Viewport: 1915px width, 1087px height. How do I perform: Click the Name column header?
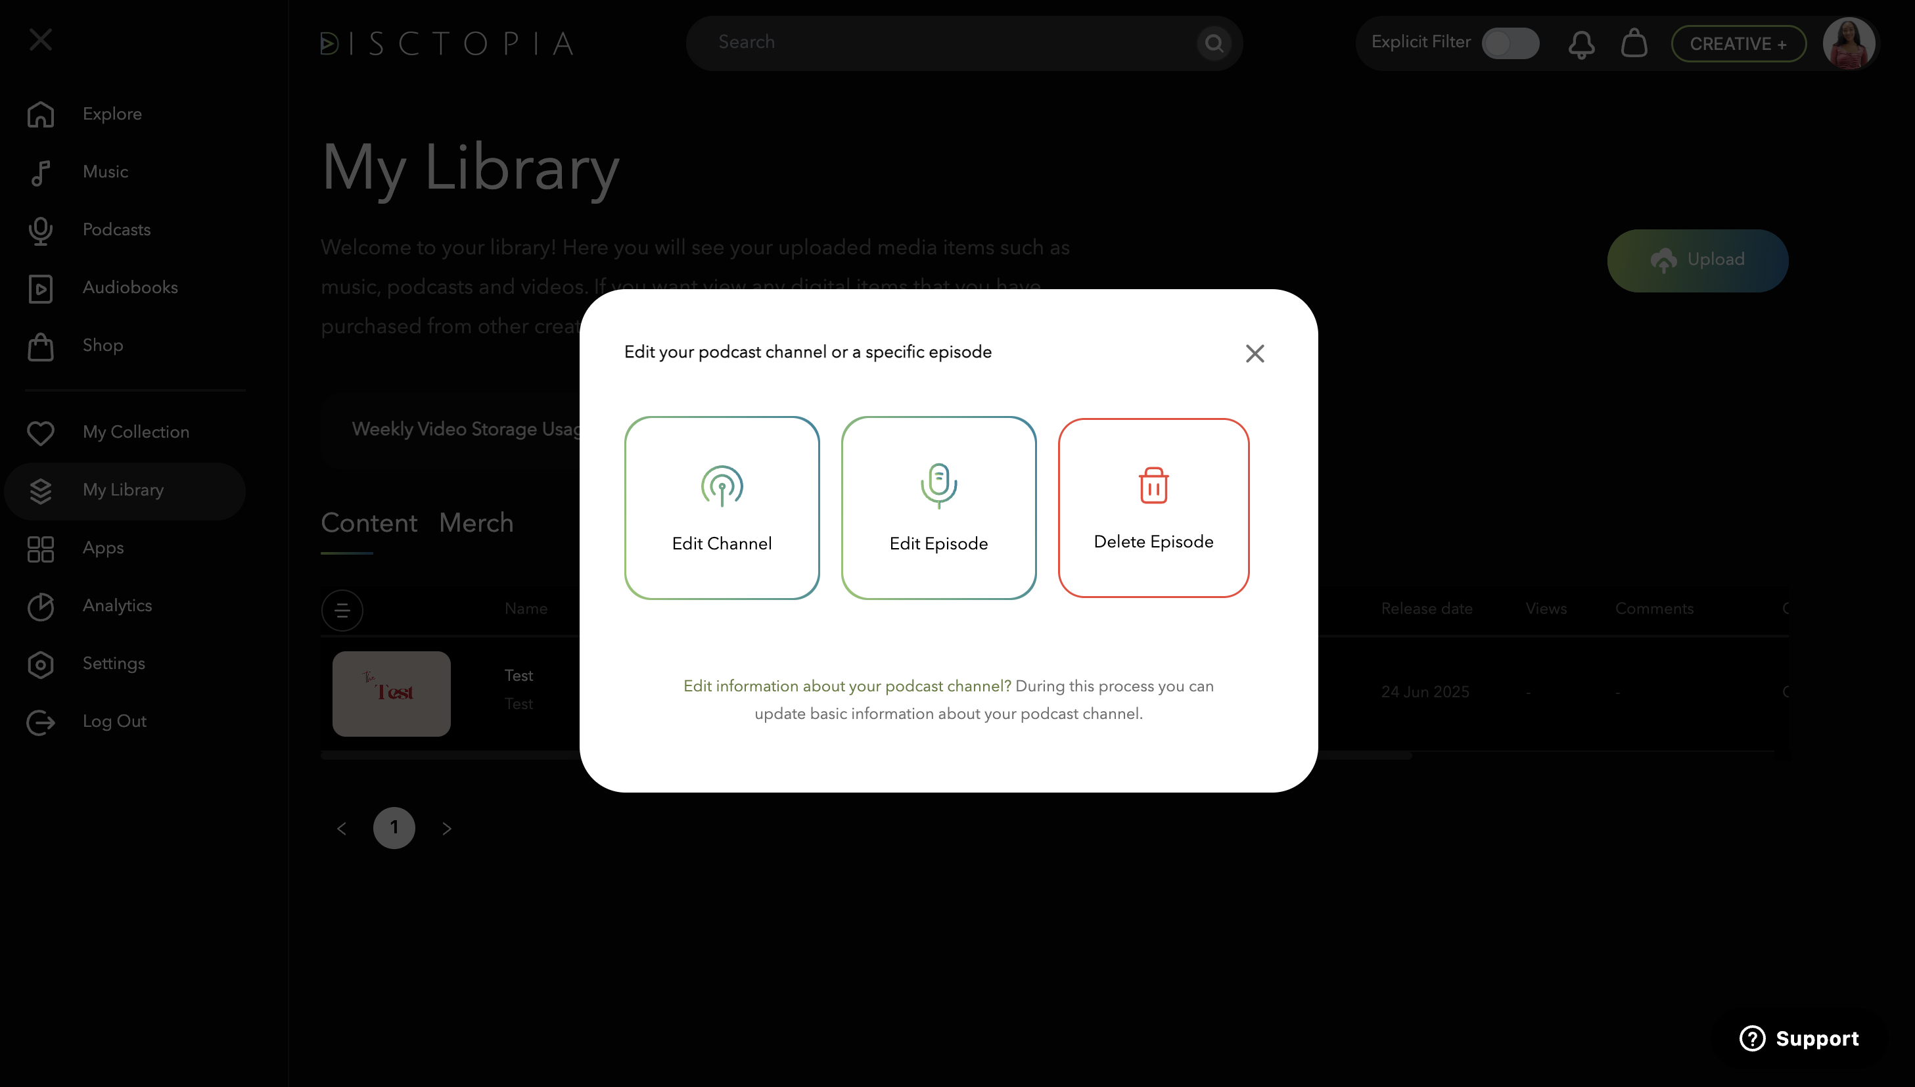[525, 609]
